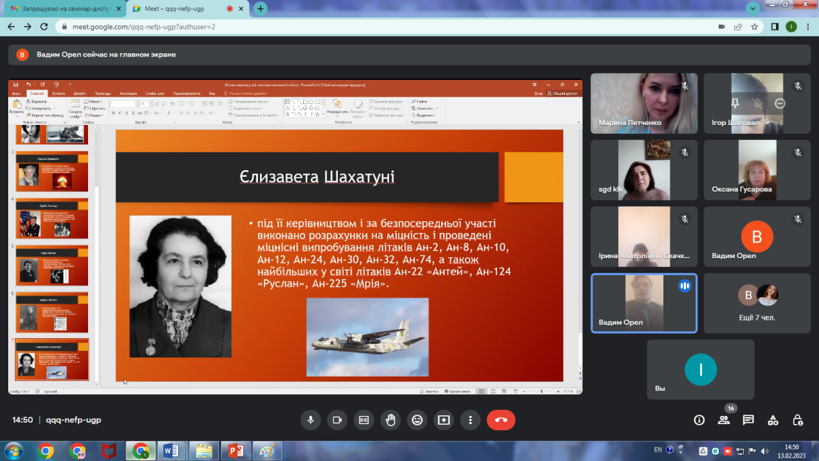Toggle the microphone on or off
The height and width of the screenshot is (461, 819).
[x=311, y=420]
